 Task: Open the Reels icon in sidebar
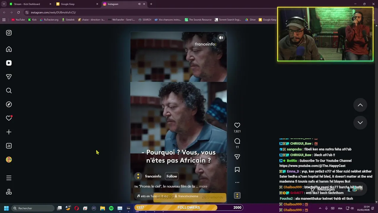pos(9,63)
